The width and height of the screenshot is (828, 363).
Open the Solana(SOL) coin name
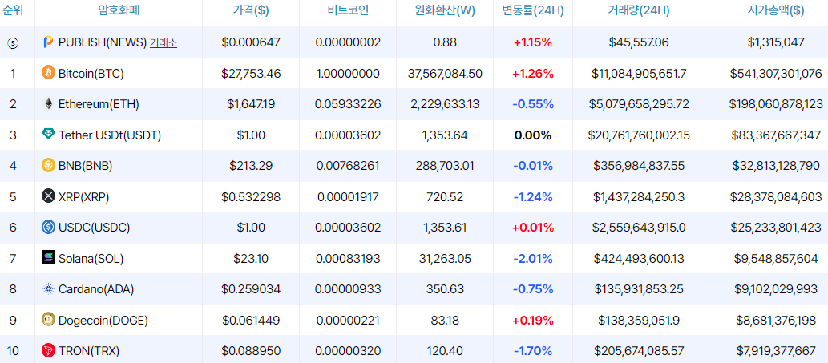pyautogui.click(x=92, y=259)
